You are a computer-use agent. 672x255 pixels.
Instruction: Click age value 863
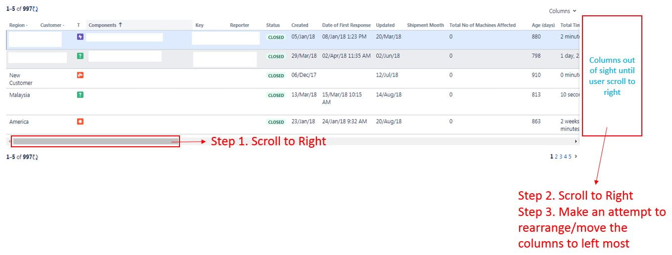pyautogui.click(x=536, y=122)
